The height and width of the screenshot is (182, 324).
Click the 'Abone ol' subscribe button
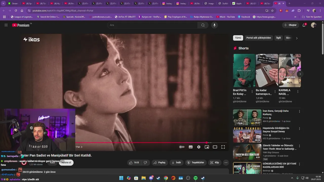coord(66,163)
